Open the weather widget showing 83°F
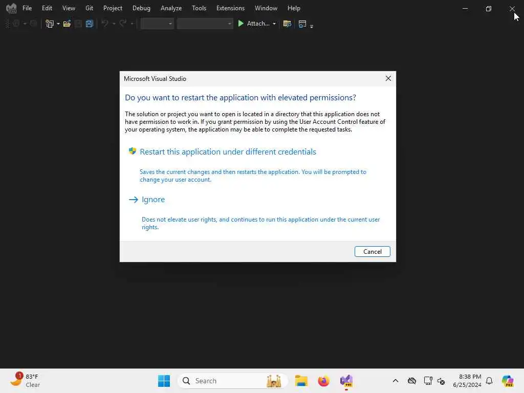 tap(25, 381)
